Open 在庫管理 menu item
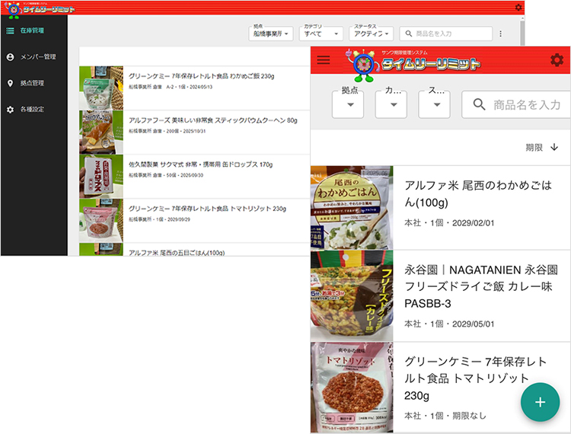571x434 pixels. coord(33,30)
